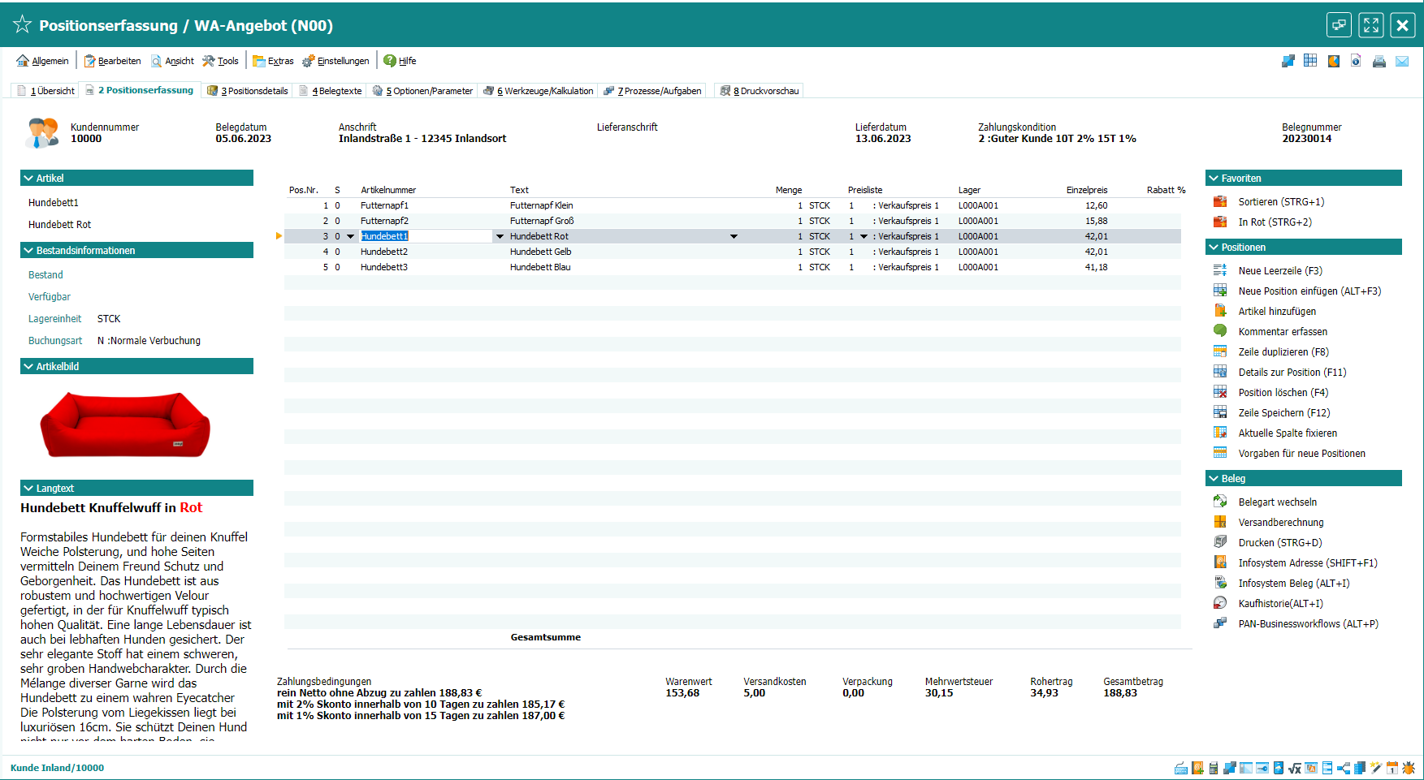The width and height of the screenshot is (1424, 780).
Task: Open the Text dropdown for Hundebett Rot
Action: click(x=734, y=236)
